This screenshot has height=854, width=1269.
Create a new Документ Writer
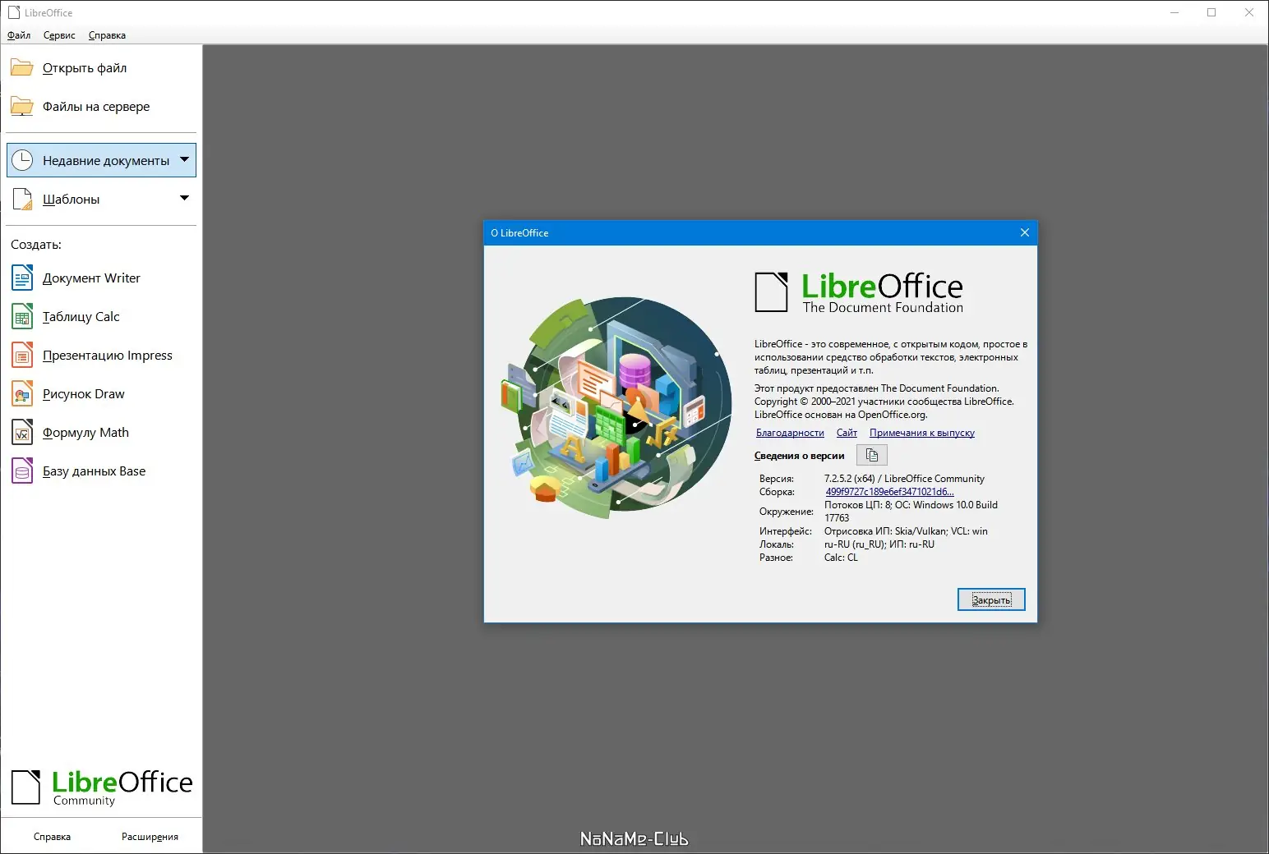point(91,278)
